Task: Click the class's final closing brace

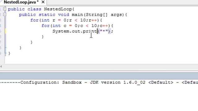Action: (9, 53)
